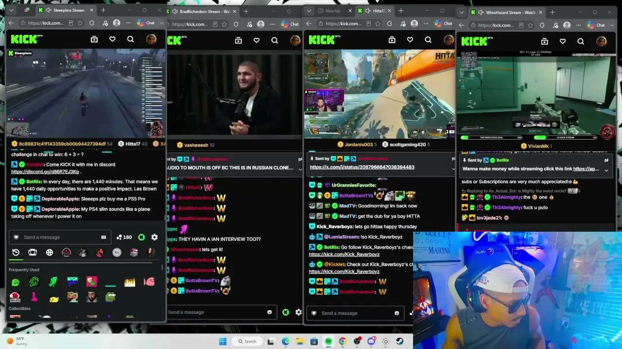Select the praying hands emote
This screenshot has height=349, width=622.
[53, 282]
